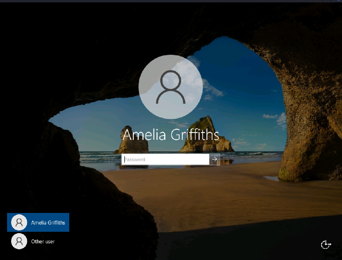The image size is (342, 260).
Task: Click the white password text box
Action: click(165, 160)
